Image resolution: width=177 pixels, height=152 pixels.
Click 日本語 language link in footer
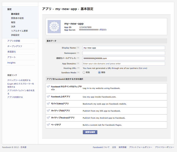click(24, 147)
